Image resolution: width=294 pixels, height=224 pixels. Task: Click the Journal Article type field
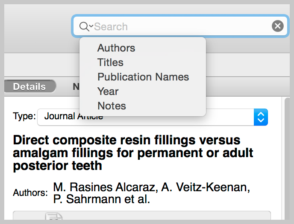pyautogui.click(x=145, y=117)
